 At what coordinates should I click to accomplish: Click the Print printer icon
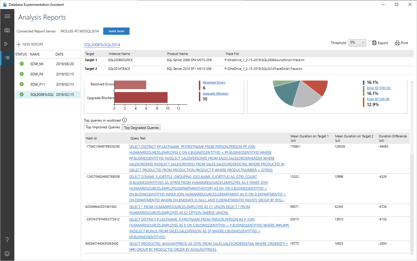pos(397,43)
